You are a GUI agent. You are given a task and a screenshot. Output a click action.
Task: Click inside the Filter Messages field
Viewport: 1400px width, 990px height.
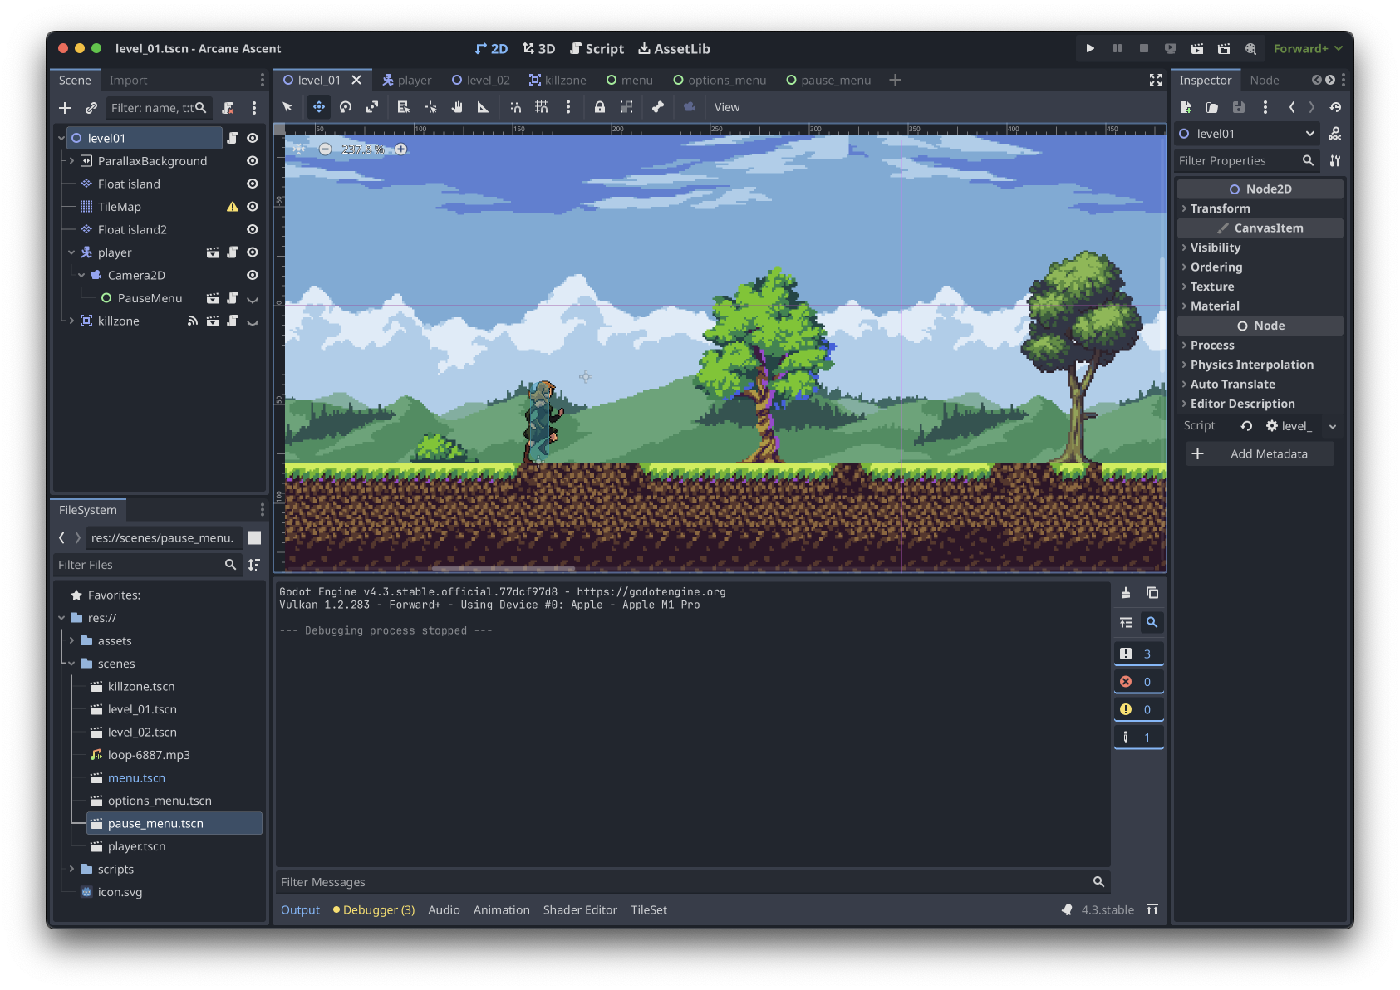coord(582,882)
